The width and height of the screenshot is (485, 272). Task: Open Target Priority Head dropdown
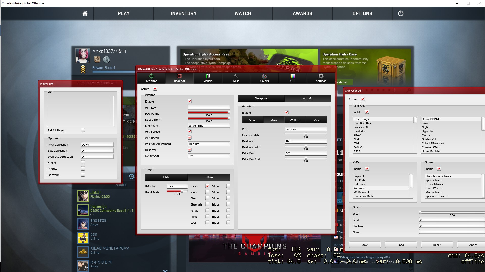[x=177, y=186]
